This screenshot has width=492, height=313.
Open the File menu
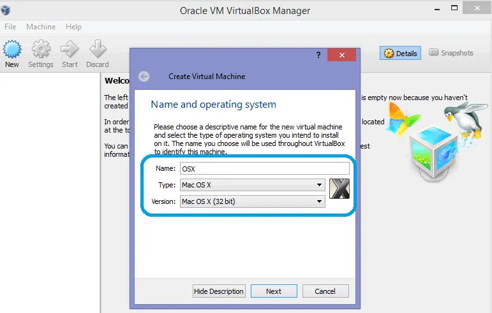(10, 27)
